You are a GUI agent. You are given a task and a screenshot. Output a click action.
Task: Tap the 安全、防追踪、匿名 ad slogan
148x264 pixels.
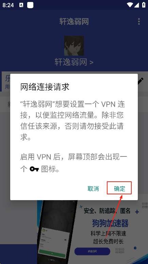point(107,211)
